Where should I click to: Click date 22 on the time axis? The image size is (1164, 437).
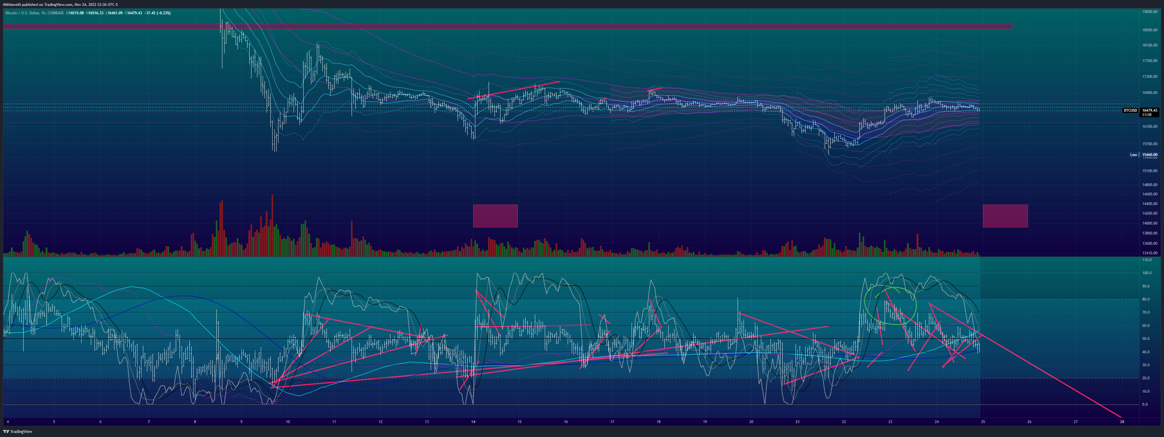[x=844, y=422]
